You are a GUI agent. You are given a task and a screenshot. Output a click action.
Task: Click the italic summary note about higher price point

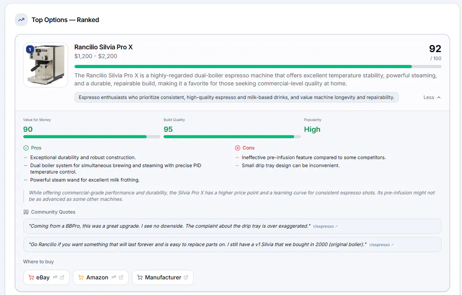(232, 196)
